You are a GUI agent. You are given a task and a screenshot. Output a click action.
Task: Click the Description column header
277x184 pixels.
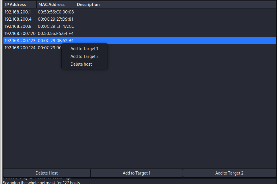click(88, 5)
